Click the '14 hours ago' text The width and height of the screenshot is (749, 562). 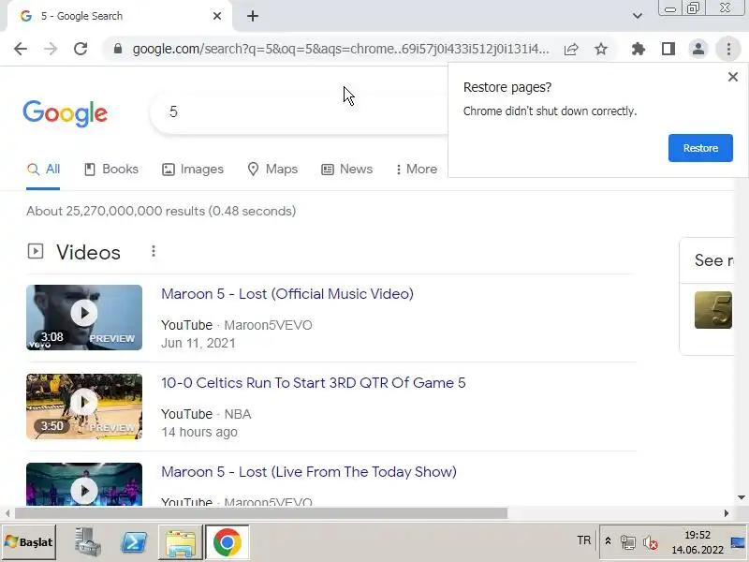click(x=199, y=432)
